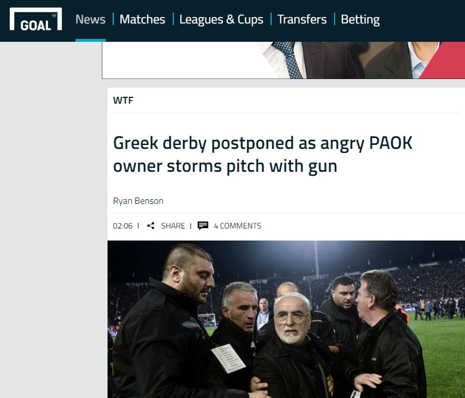Open author Ryan Benson's profile
Viewport: 465px width, 398px height.
click(x=138, y=201)
